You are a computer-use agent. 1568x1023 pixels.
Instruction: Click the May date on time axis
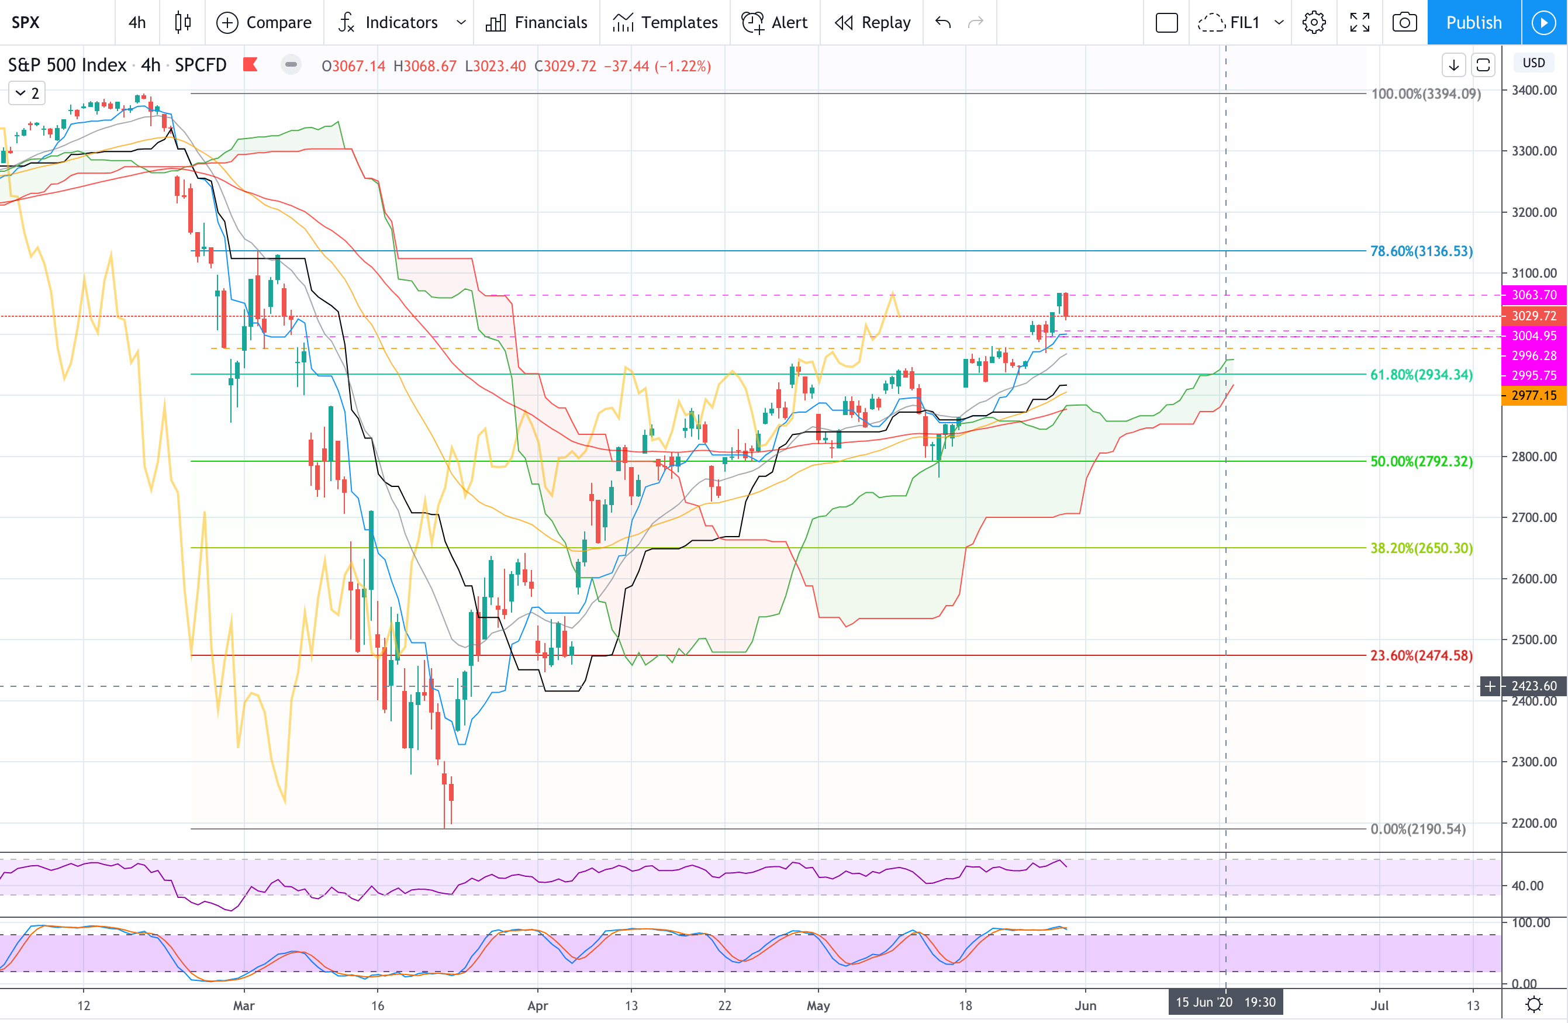tap(818, 1005)
